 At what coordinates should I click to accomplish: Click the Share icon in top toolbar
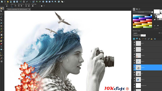pos(21,2)
